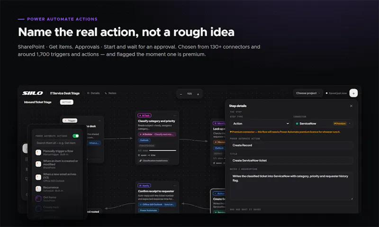Click the IT Service Desk Triage title
This screenshot has height=227, width=379.
tap(65, 93)
